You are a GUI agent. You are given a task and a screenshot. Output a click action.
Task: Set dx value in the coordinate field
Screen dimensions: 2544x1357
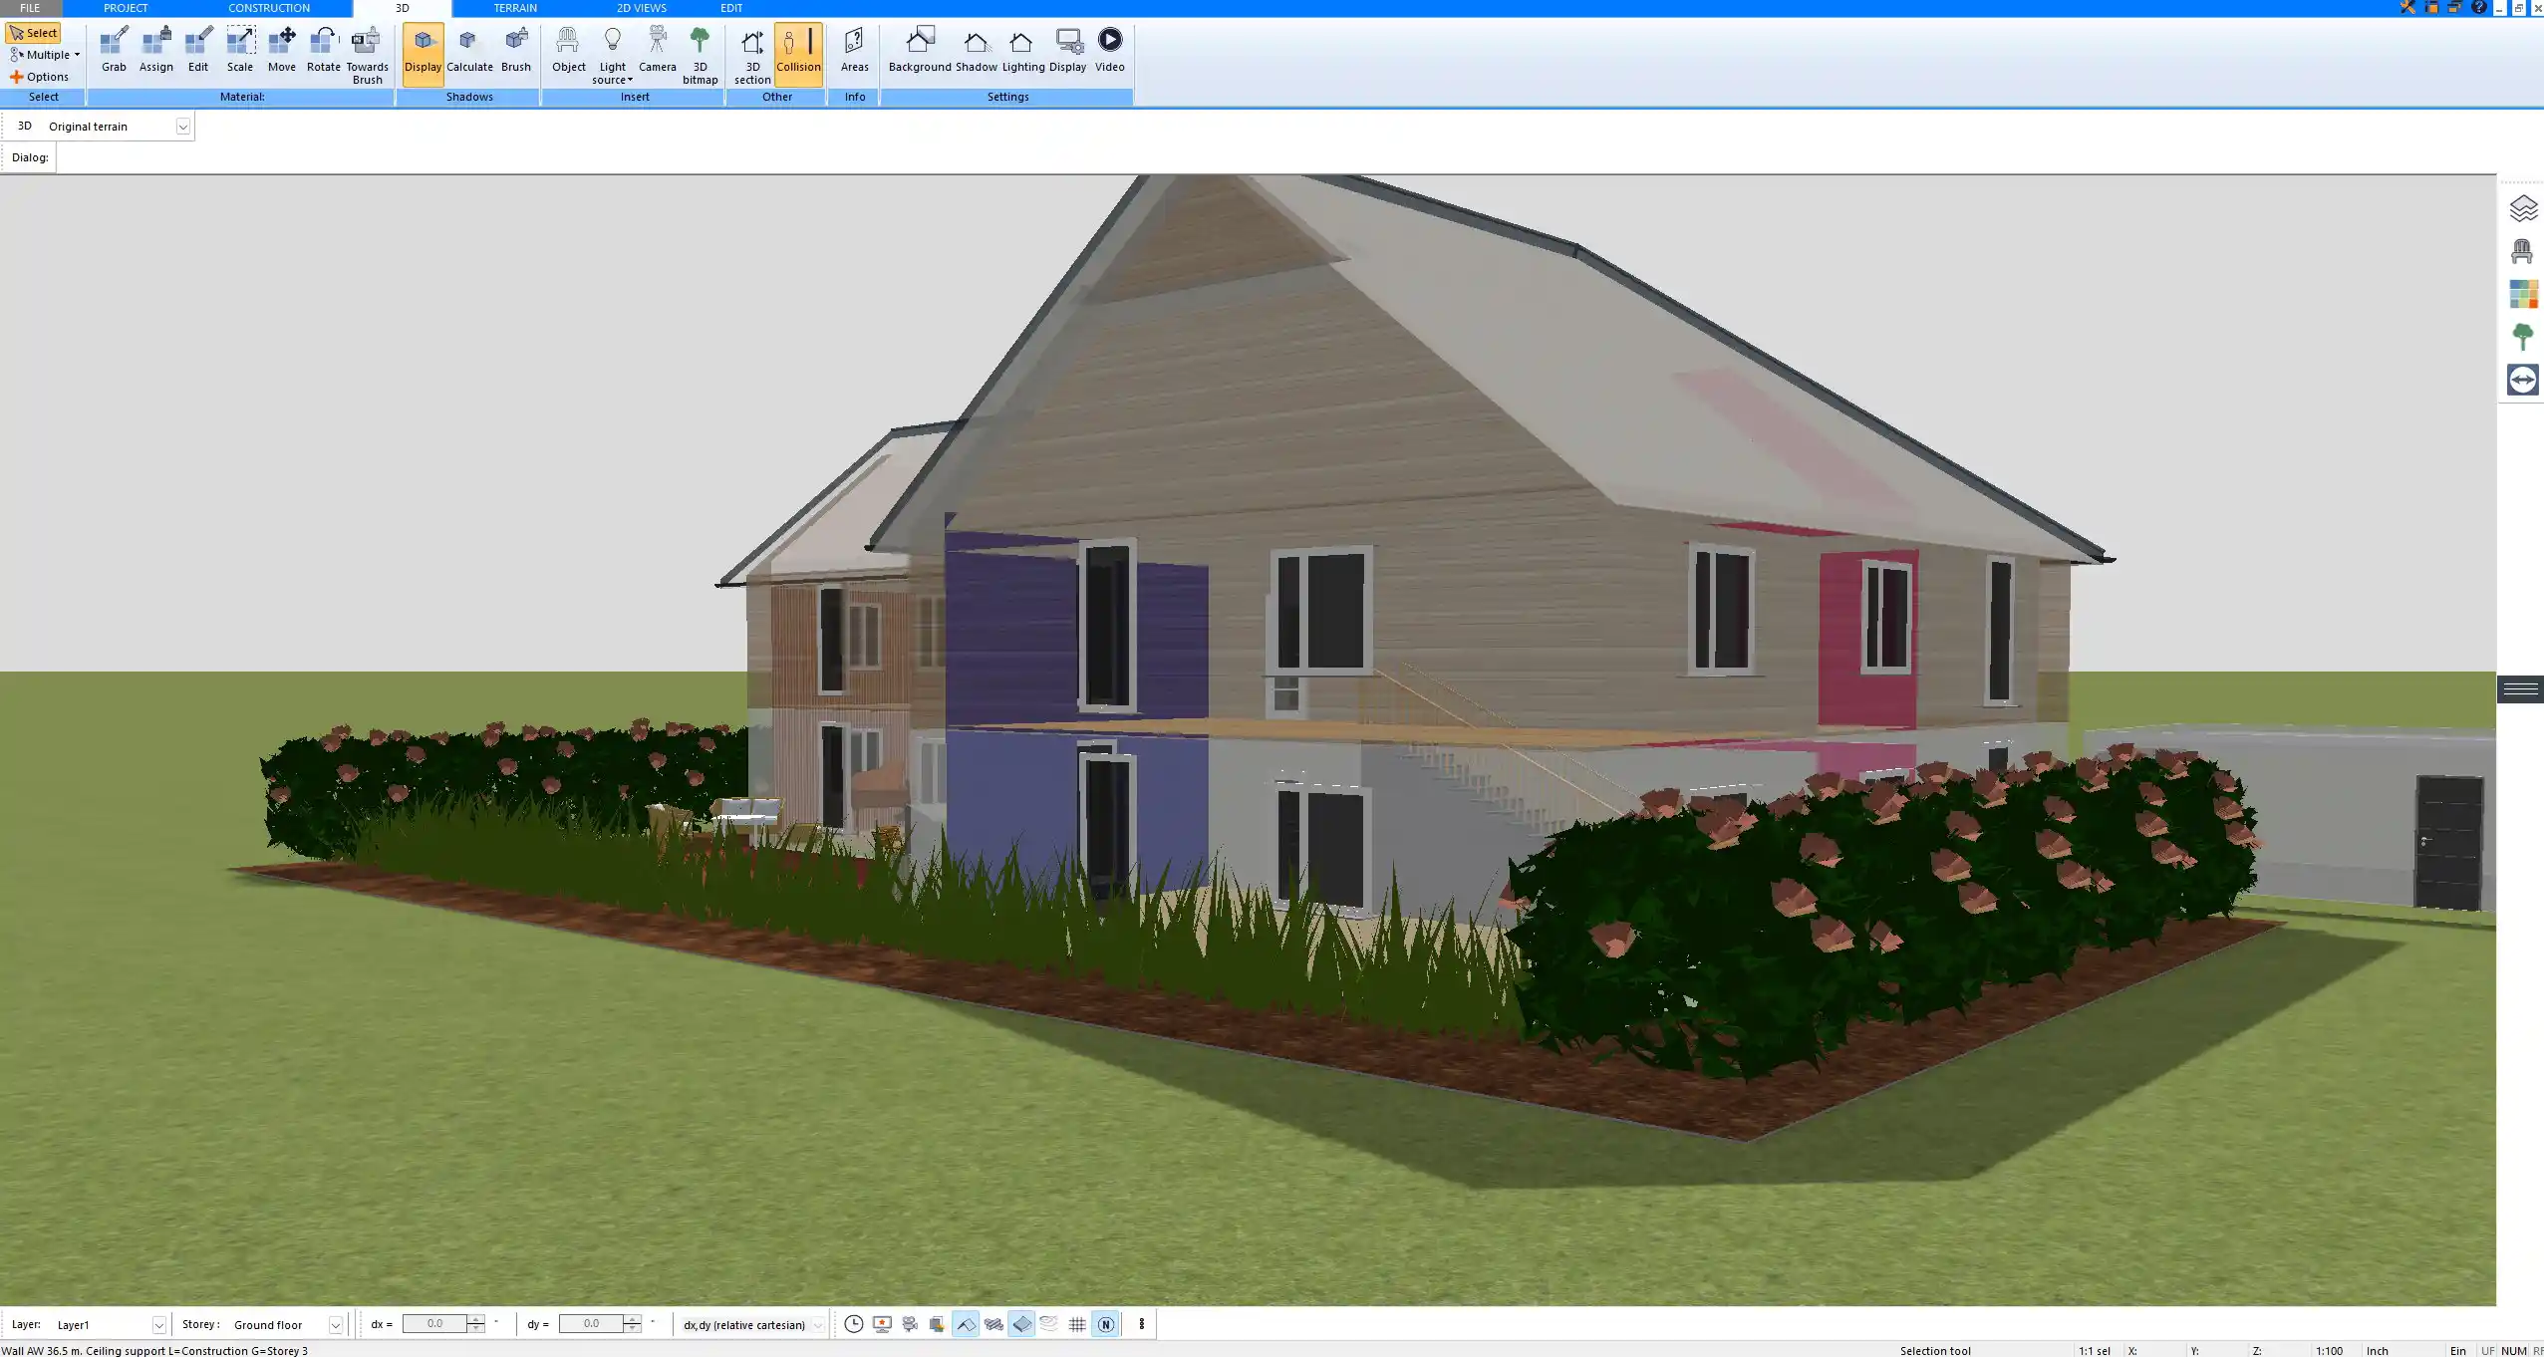[435, 1323]
